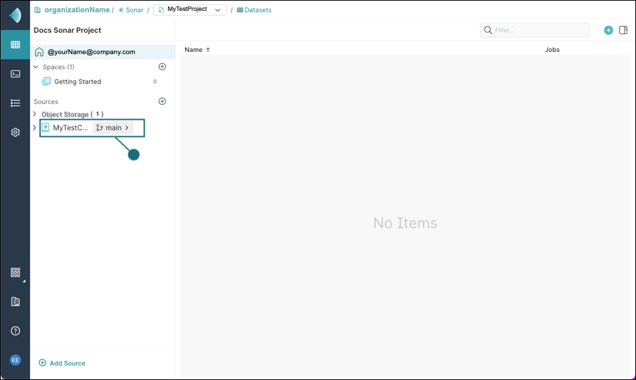Open the Datasets icon in left sidebar
This screenshot has height=380, width=636.
(15, 45)
